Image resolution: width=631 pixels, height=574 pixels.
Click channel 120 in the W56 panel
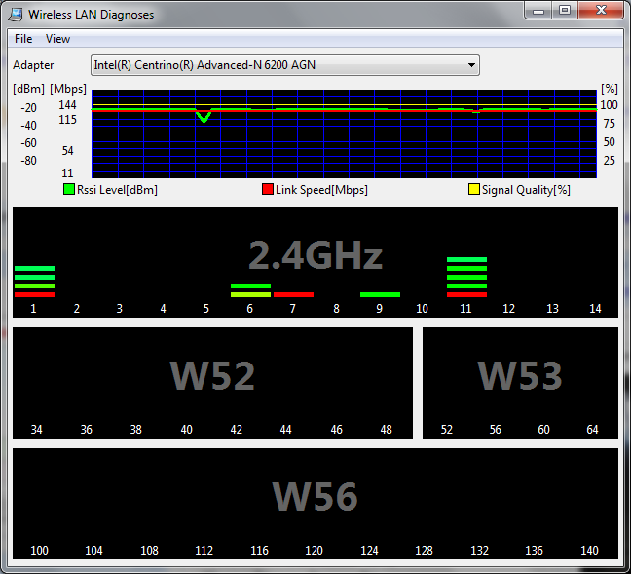click(314, 551)
